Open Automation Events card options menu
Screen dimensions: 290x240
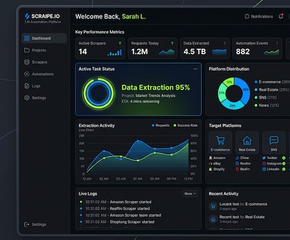tap(277, 43)
